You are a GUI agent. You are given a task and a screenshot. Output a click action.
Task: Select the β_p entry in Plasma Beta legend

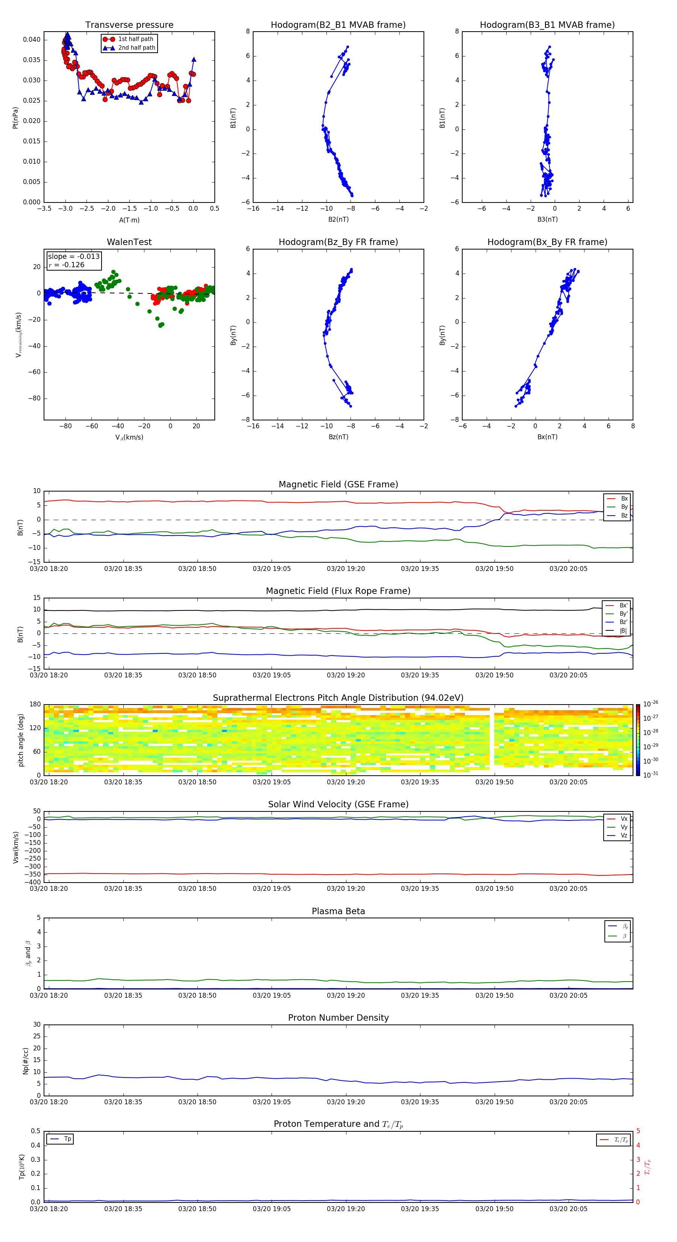[x=618, y=926]
